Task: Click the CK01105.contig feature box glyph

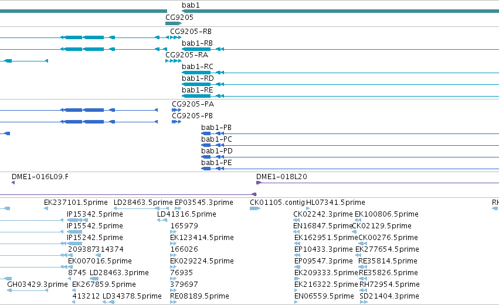Action: pos(255,208)
